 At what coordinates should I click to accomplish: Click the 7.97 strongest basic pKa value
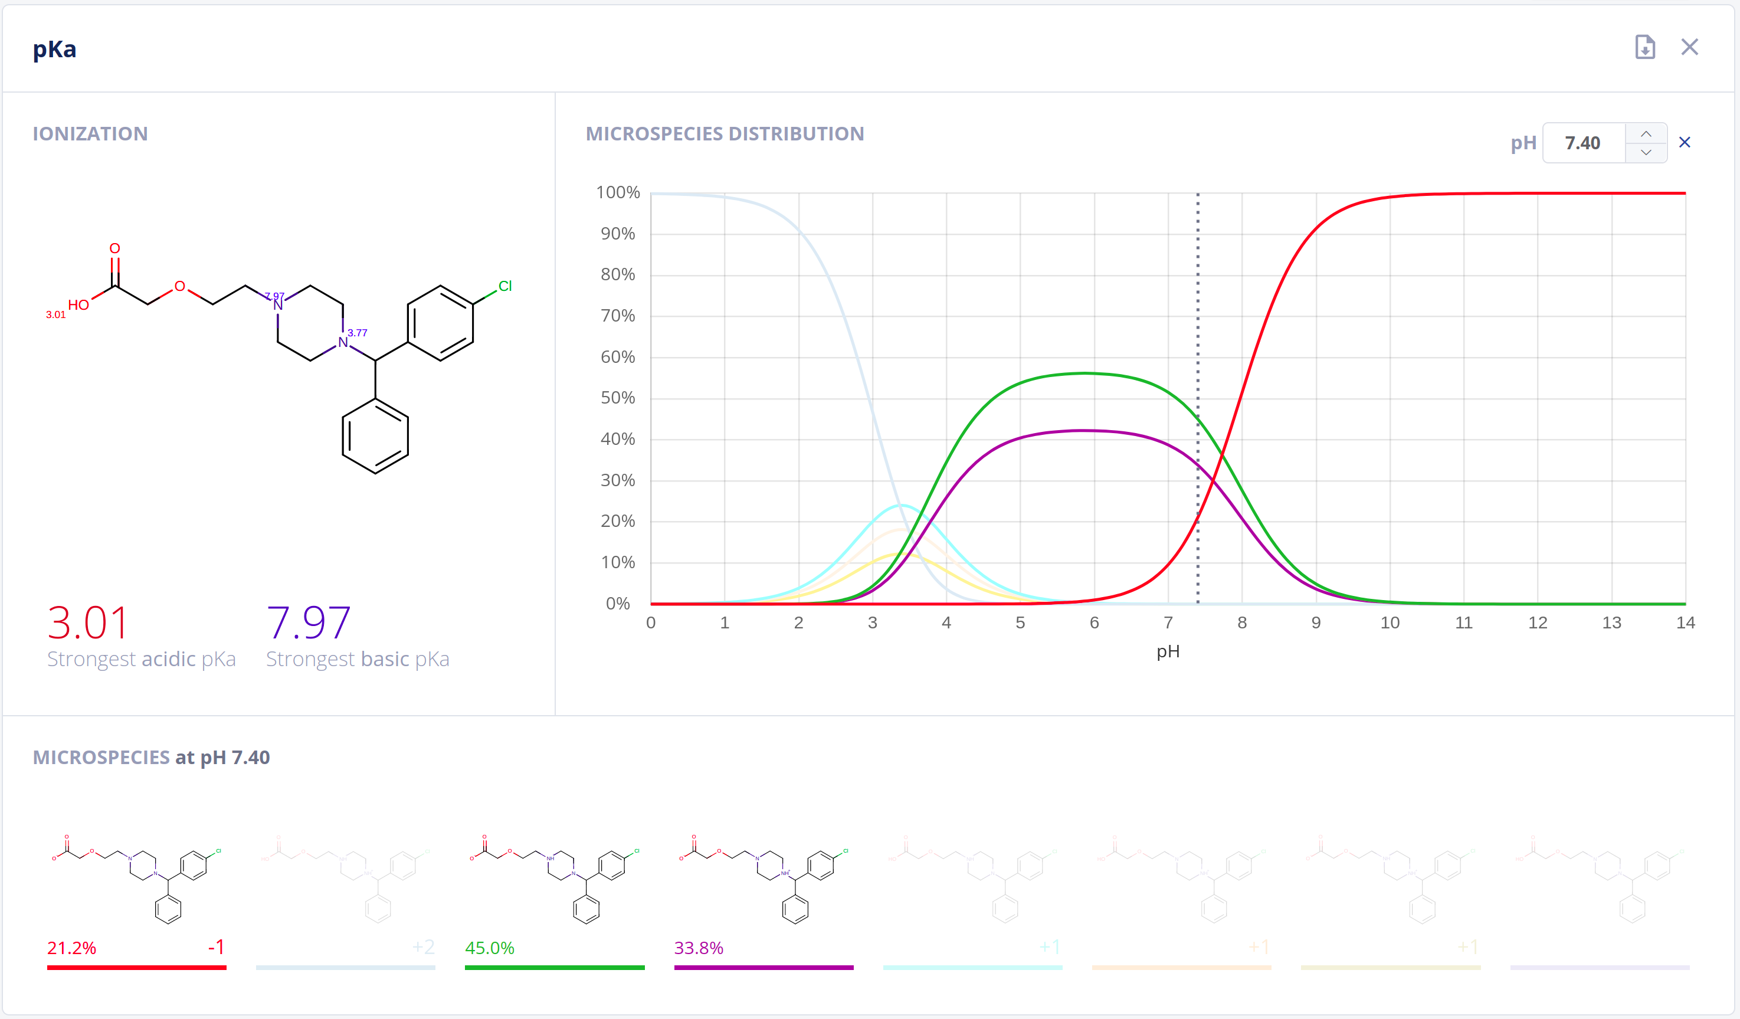pos(309,622)
